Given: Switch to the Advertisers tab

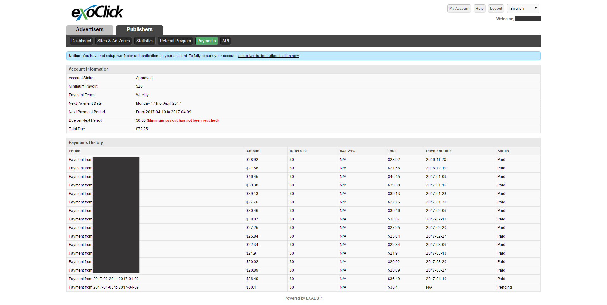Looking at the screenshot, I should [89, 30].
